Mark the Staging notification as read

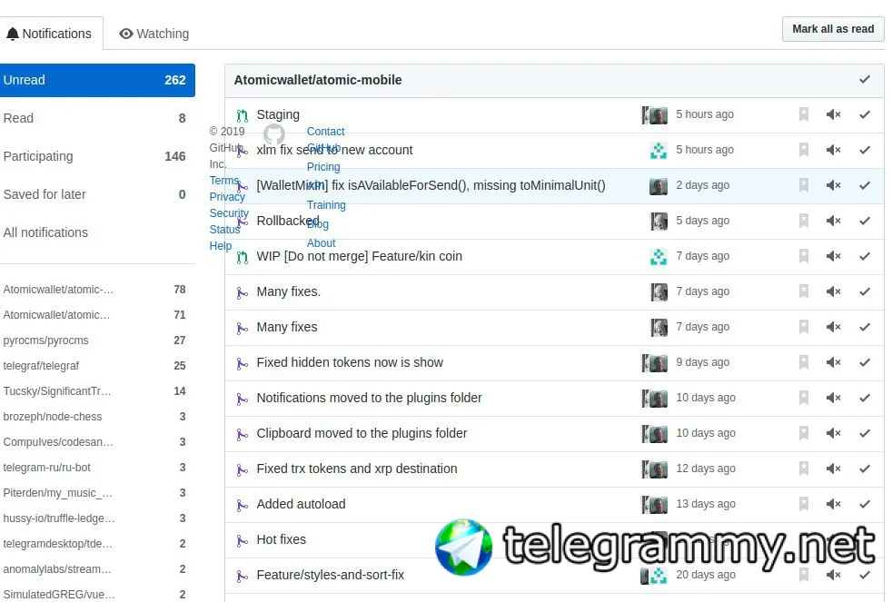[865, 114]
